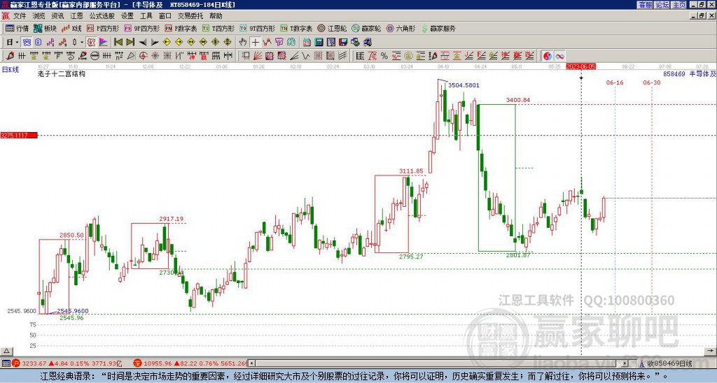717x383 pixels.
Task: Open the P四方形 tool
Action: [x=103, y=28]
